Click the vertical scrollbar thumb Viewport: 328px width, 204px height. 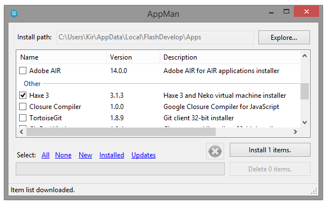click(305, 91)
